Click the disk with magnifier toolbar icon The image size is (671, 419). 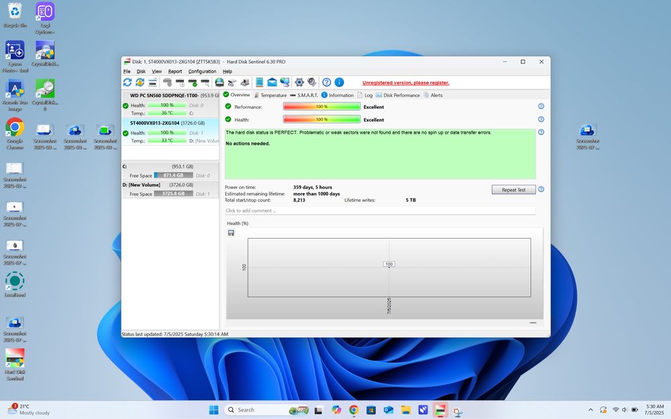click(x=206, y=82)
